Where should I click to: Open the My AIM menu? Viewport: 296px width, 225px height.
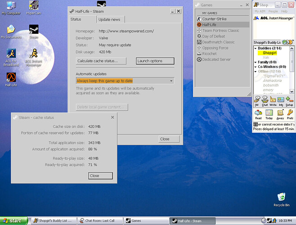(260, 11)
